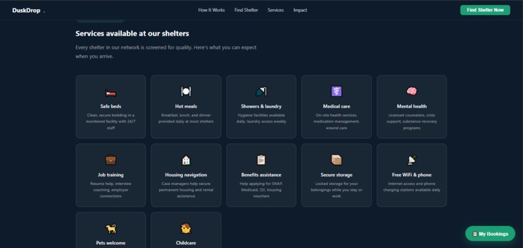This screenshot has height=248, width=523.
Task: Click the clipboard icon on Benefits assistance card
Action: pyautogui.click(x=261, y=160)
